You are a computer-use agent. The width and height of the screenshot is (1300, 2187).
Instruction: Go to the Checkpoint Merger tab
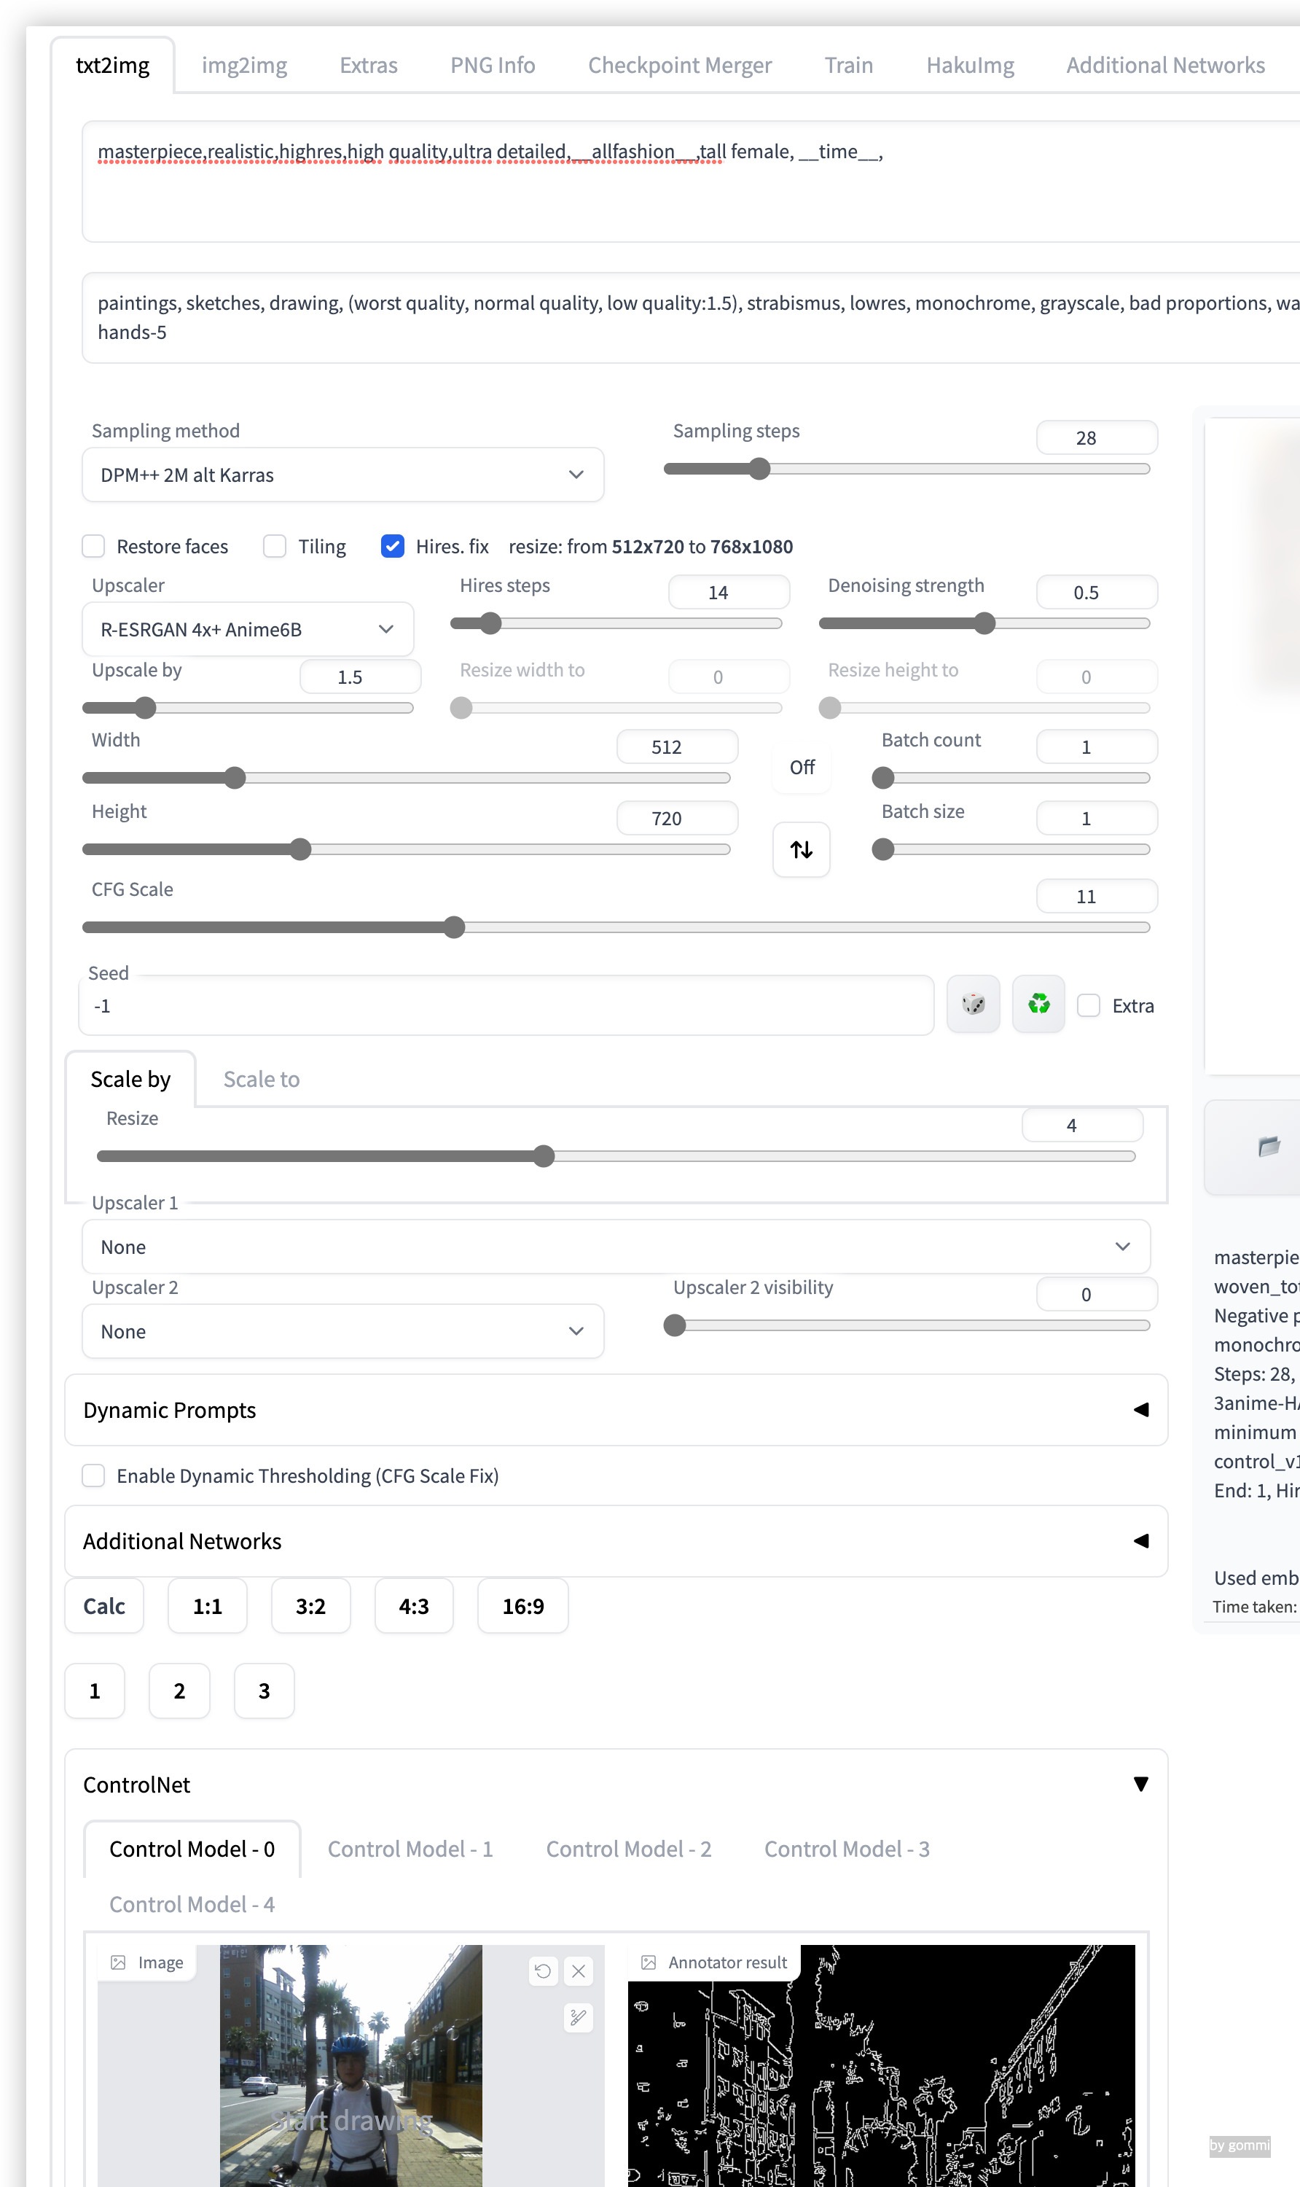(680, 66)
